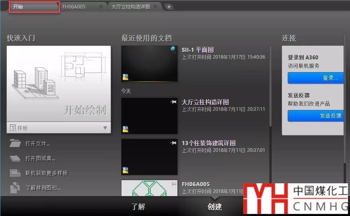
Task: Unpin 大厅立柱构造详图 using its pin icon
Action: click(x=173, y=102)
